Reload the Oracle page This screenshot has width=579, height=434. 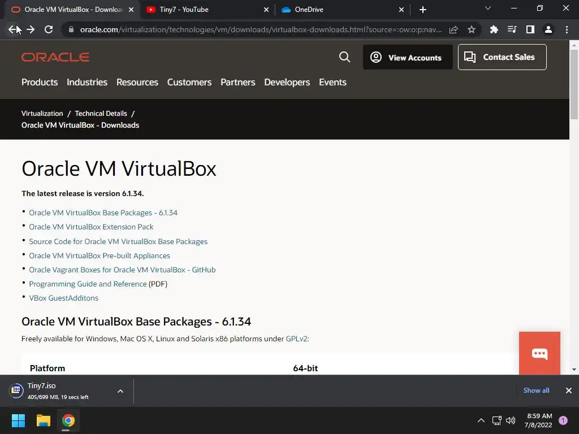(x=49, y=29)
